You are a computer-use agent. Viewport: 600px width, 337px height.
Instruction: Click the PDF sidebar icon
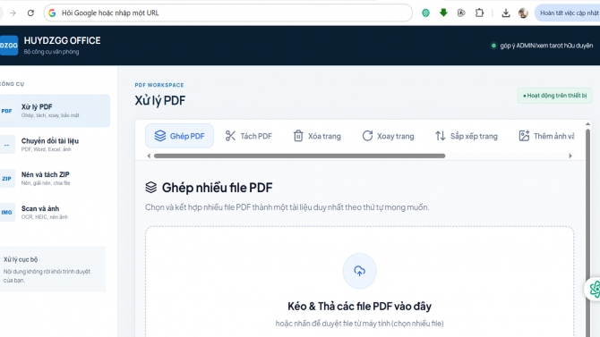tap(7, 111)
